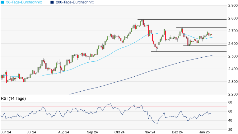This screenshot has width=238, height=134.
Task: Select the Jun 24 date label
Action: 7,132
